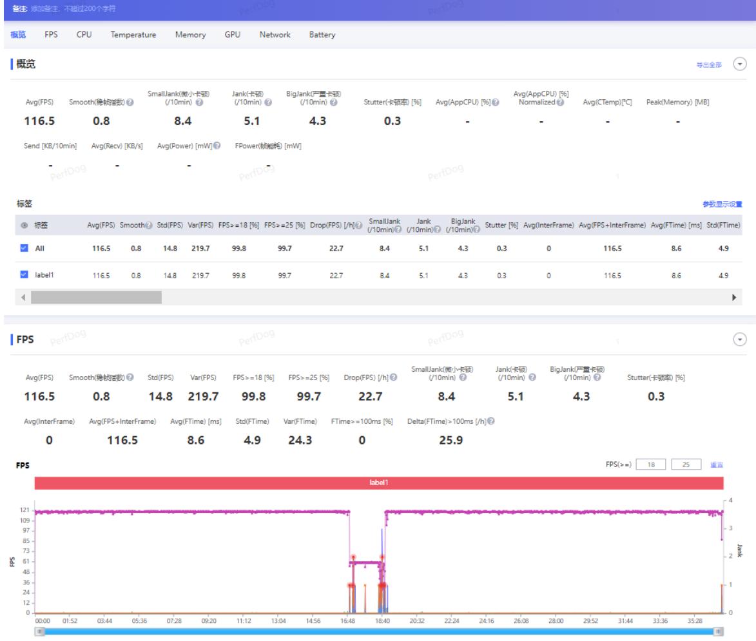Click the 导出全部 export link
The height and width of the screenshot is (641, 756).
click(x=708, y=64)
